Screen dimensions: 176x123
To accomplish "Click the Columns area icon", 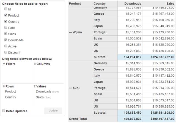I will [x=35, y=64].
